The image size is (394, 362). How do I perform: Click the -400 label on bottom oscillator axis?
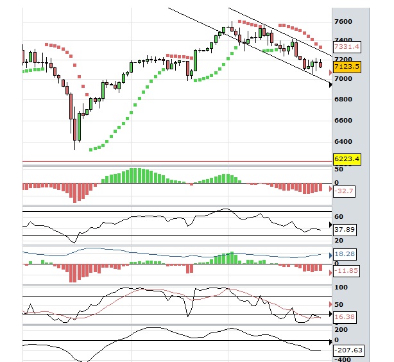[343, 359]
